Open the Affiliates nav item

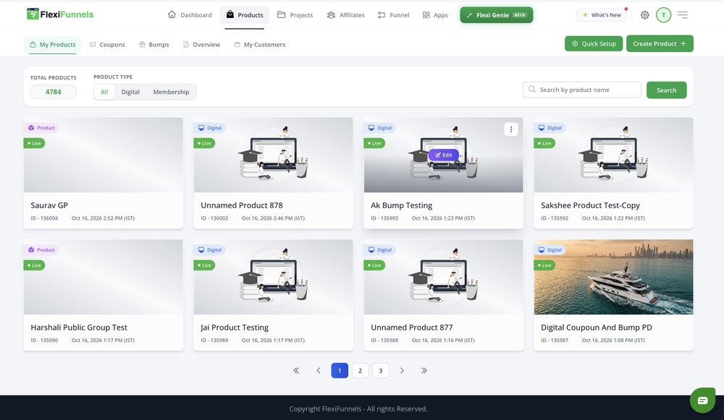tap(345, 14)
